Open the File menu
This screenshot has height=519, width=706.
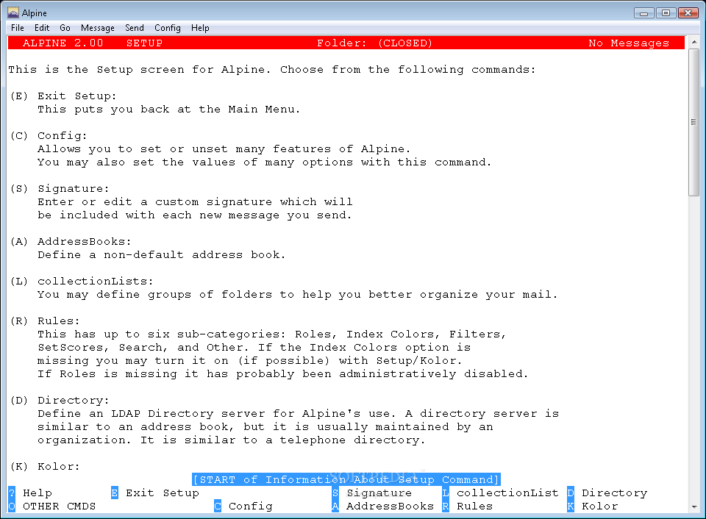tap(18, 28)
